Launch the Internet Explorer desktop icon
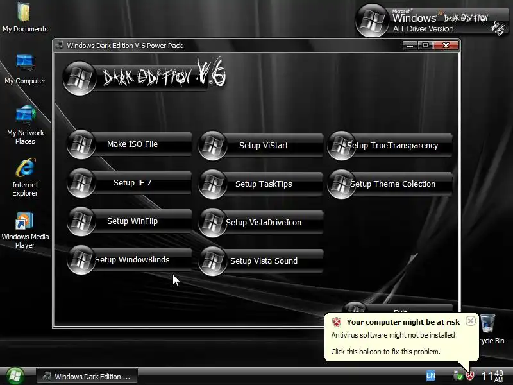This screenshot has height=385, width=513. (25, 178)
